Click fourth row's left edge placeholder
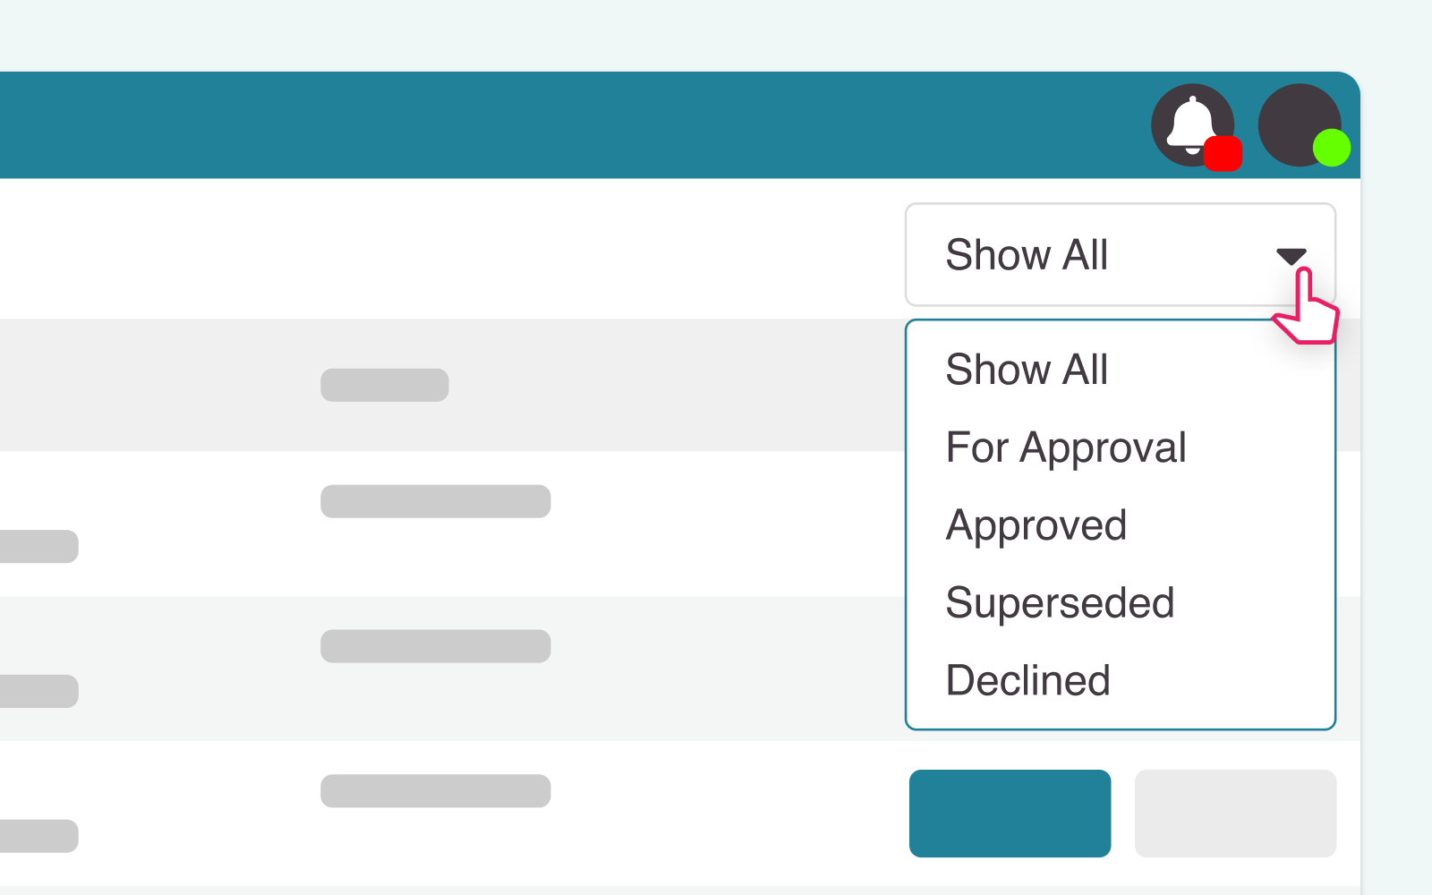The width and height of the screenshot is (1432, 895). pyautogui.click(x=39, y=836)
